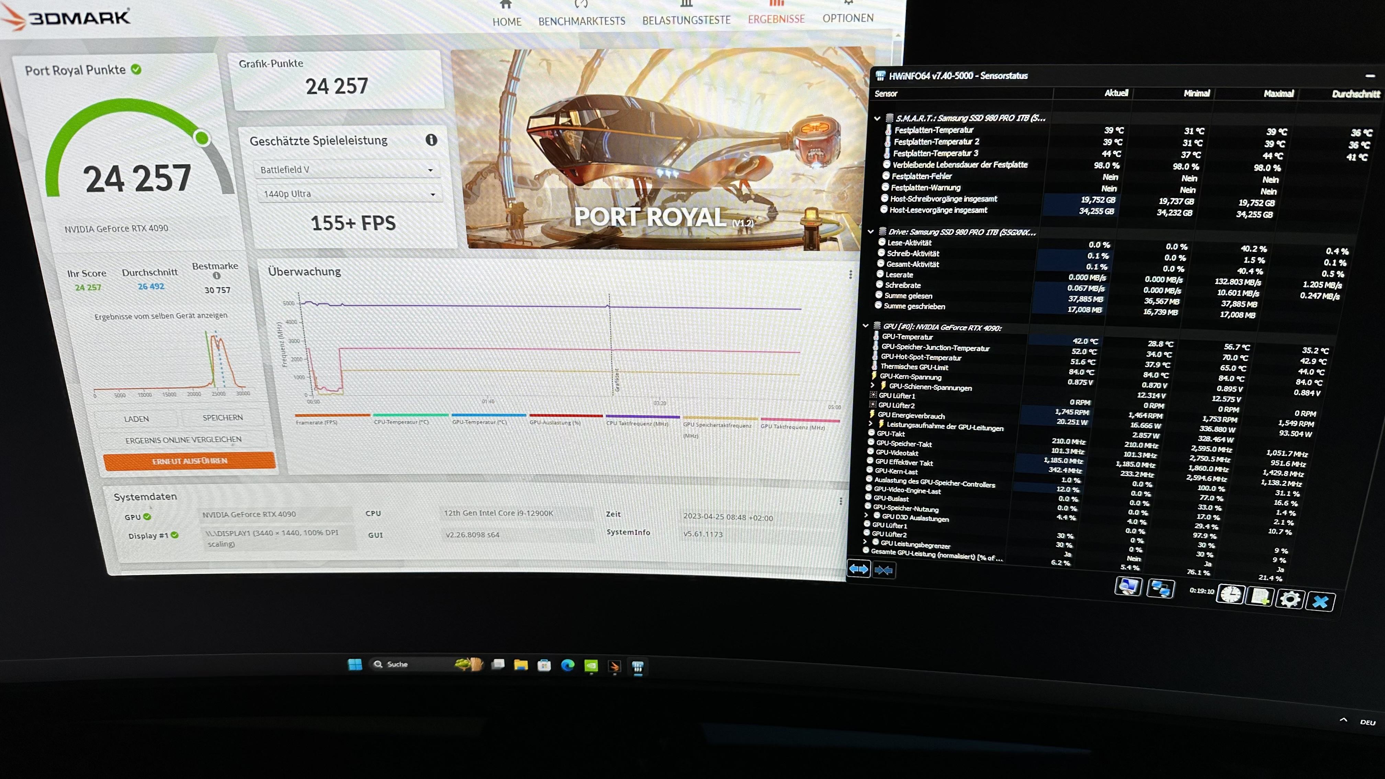The image size is (1385, 779).
Task: Toggle GPU-Temperatur graph legend
Action: coord(480,422)
